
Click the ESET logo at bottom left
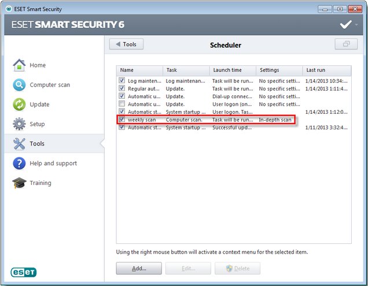click(x=24, y=272)
